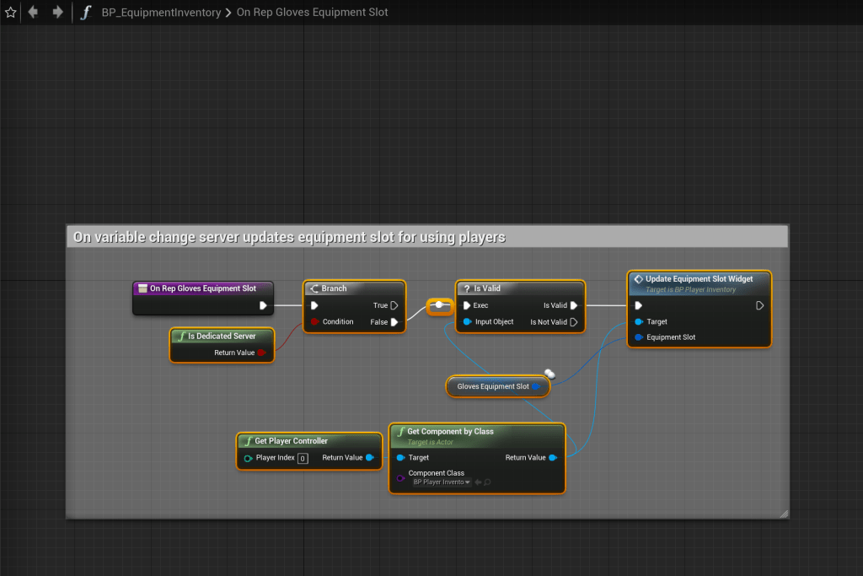Select the reroute node after Branch
This screenshot has width=863, height=576.
pyautogui.click(x=439, y=305)
